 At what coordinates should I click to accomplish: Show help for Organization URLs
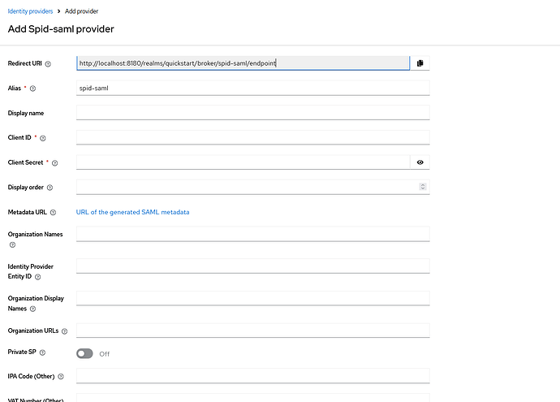pos(65,331)
